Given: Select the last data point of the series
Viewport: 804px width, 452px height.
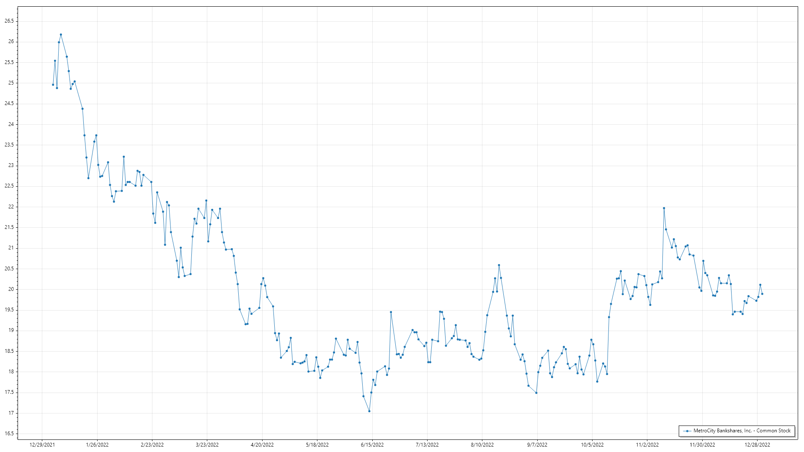Looking at the screenshot, I should pyautogui.click(x=762, y=294).
